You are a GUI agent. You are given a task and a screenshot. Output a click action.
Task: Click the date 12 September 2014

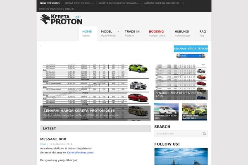(61, 144)
